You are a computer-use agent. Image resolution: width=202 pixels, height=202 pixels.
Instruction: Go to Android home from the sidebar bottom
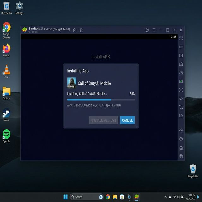click(x=181, y=148)
